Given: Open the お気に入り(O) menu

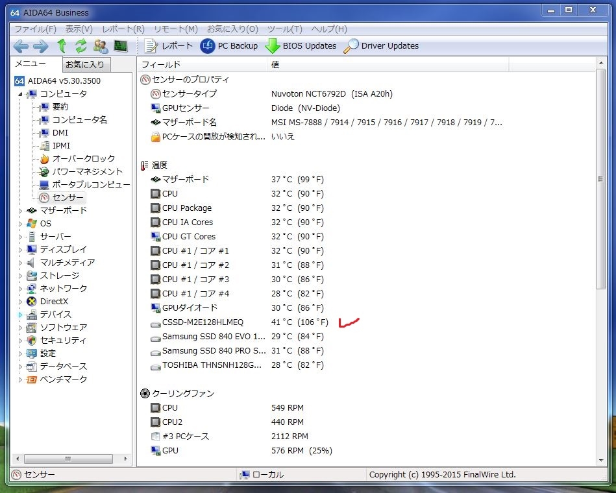Looking at the screenshot, I should click(232, 29).
